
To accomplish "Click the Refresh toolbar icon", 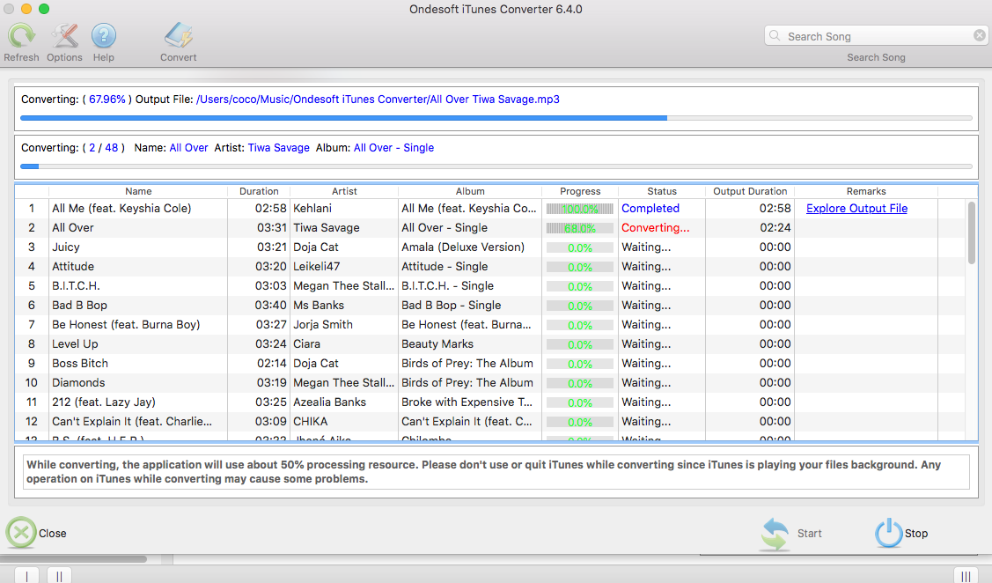I will coord(21,35).
